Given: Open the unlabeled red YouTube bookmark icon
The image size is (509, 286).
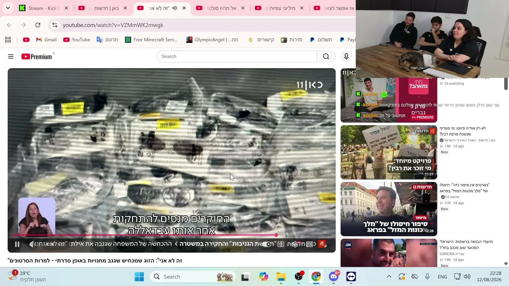Looking at the screenshot, I should (26, 40).
